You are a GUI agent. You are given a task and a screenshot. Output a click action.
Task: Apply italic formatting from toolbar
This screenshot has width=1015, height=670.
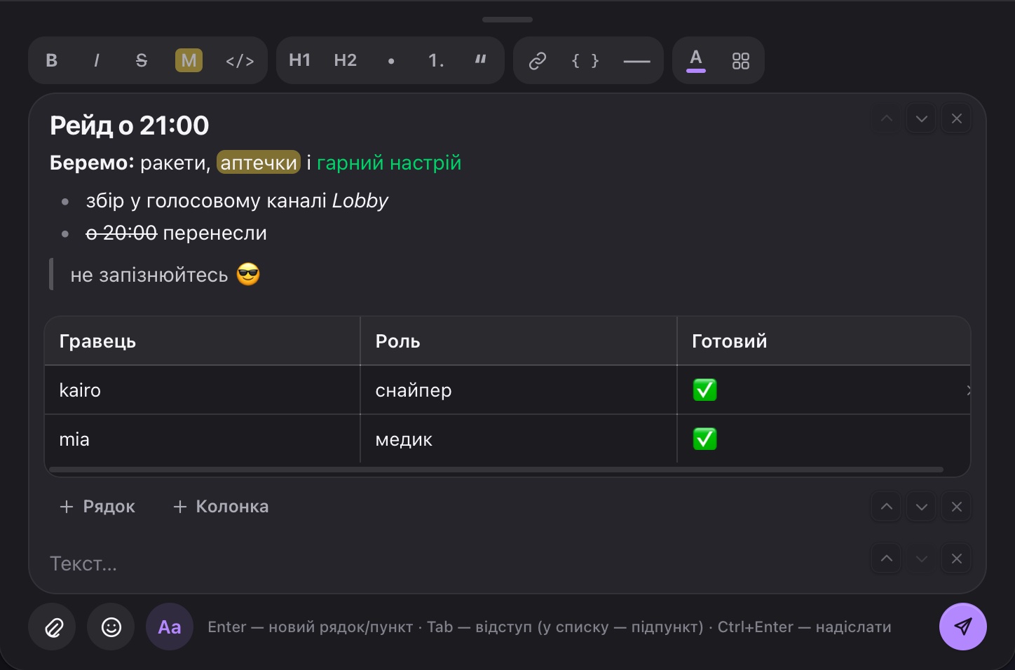[x=96, y=60]
